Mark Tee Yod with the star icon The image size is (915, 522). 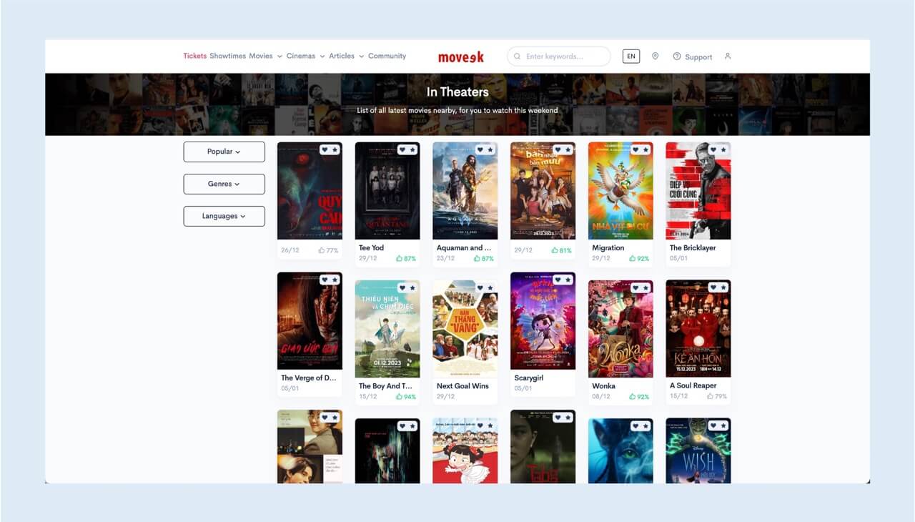pos(412,150)
